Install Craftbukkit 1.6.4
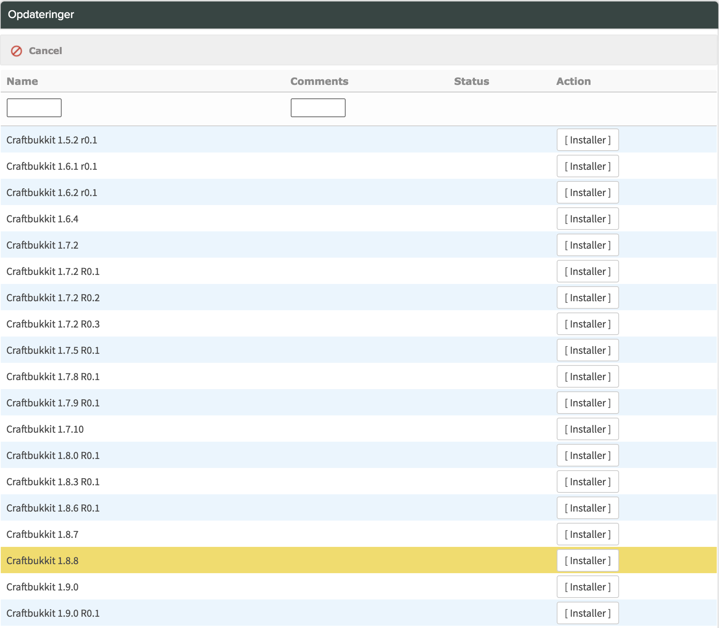The image size is (719, 628). coord(588,219)
